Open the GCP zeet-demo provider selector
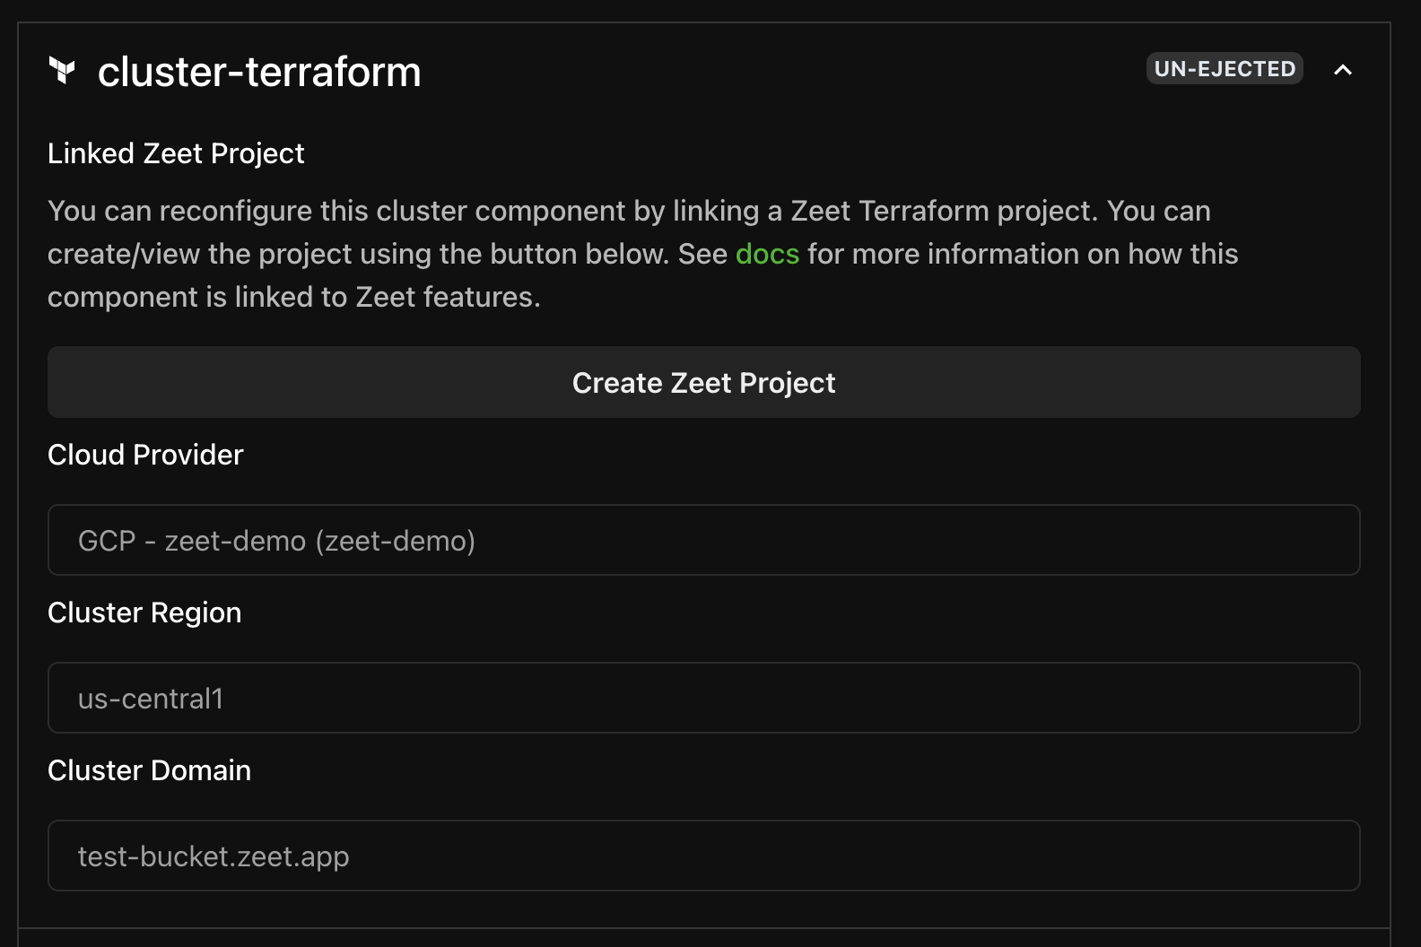Image resolution: width=1421 pixels, height=947 pixels. point(703,540)
